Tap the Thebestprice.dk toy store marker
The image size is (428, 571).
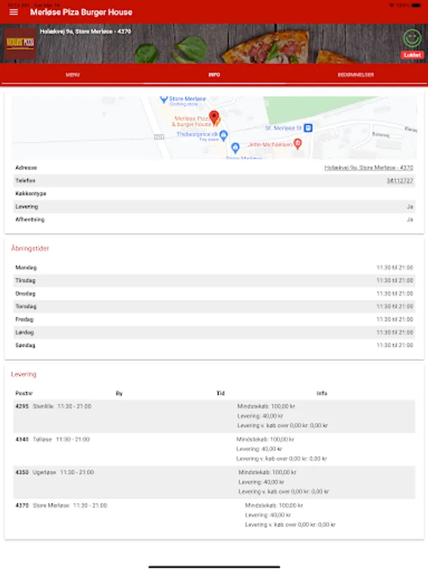(x=223, y=136)
